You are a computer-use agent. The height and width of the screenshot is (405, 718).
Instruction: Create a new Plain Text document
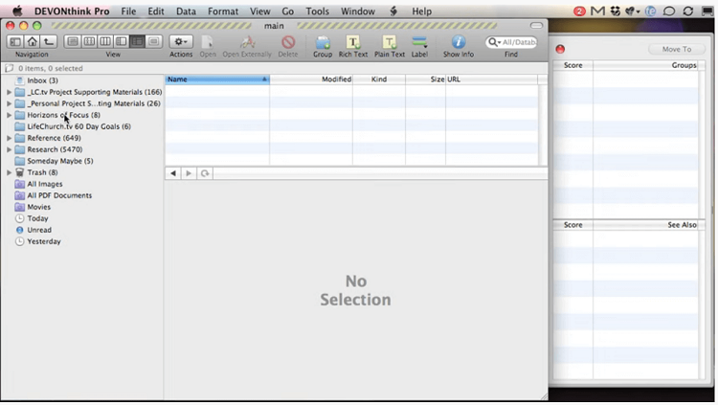[x=390, y=43]
